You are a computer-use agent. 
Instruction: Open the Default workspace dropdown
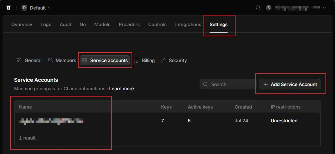(36, 8)
